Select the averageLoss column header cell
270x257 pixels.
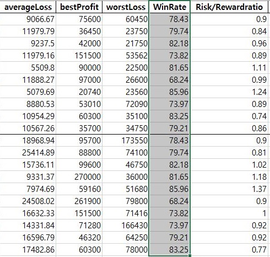(28, 7)
